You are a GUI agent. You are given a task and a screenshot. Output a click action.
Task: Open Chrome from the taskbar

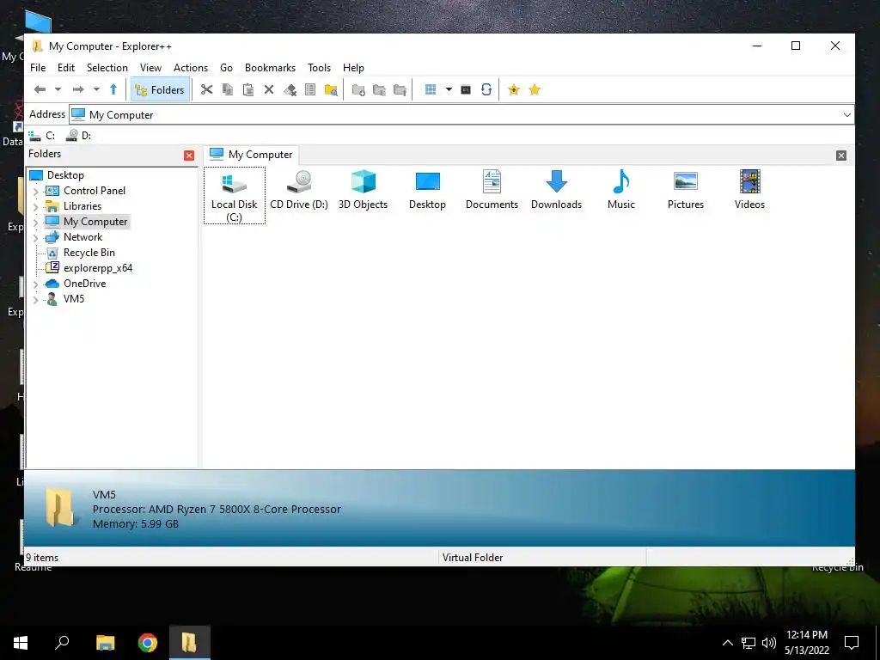(x=148, y=643)
